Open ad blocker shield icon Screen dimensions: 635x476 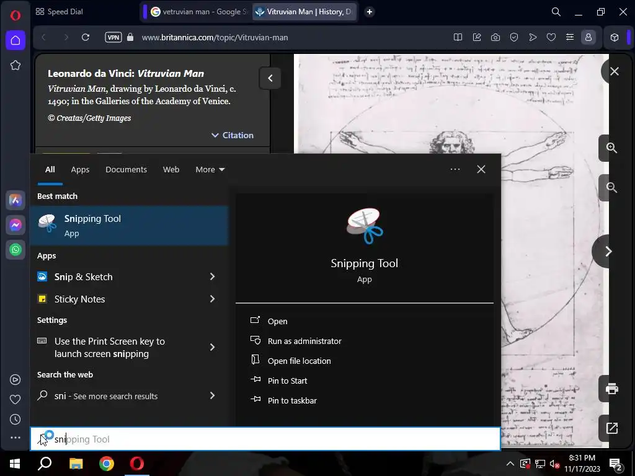tap(514, 37)
